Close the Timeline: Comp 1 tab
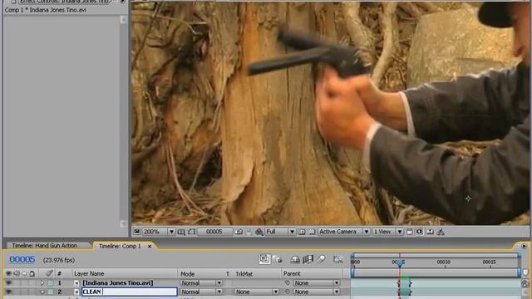Screen dimensions: 532x299 (150, 247)
